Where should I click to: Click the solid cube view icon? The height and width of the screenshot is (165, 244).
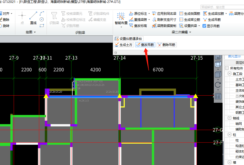click(x=218, y=74)
